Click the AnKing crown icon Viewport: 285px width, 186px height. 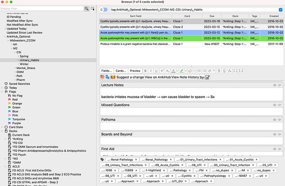pos(113,77)
